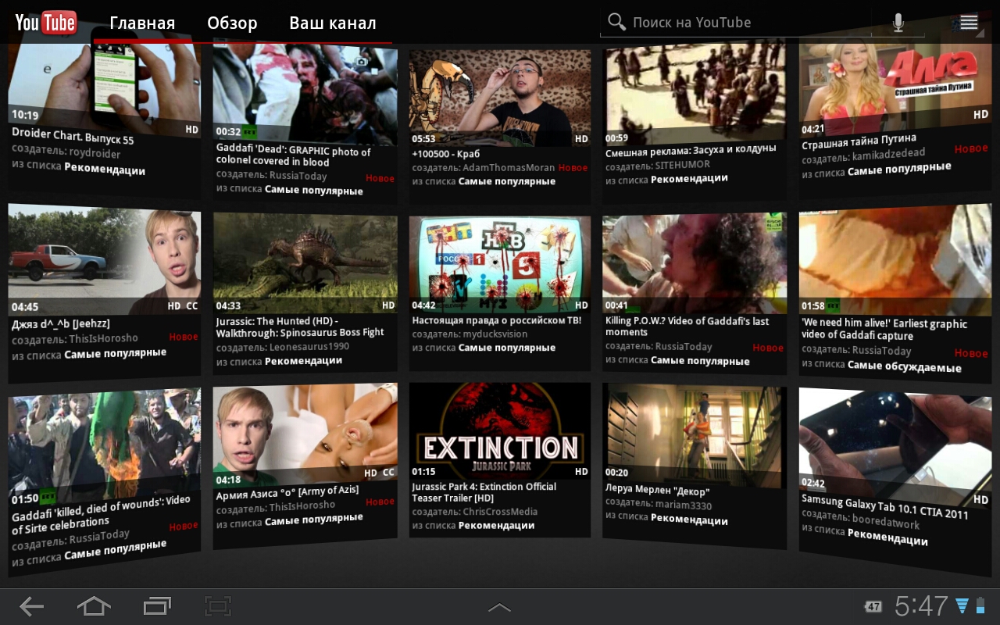Tap the screenshot capture icon in system bar
The height and width of the screenshot is (625, 1000).
(218, 606)
